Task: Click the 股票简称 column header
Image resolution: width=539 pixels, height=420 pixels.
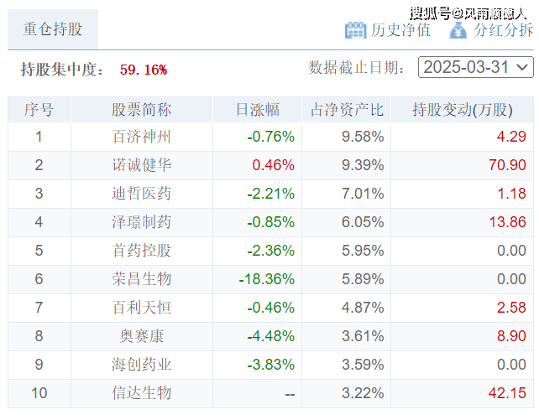Action: 141,110
